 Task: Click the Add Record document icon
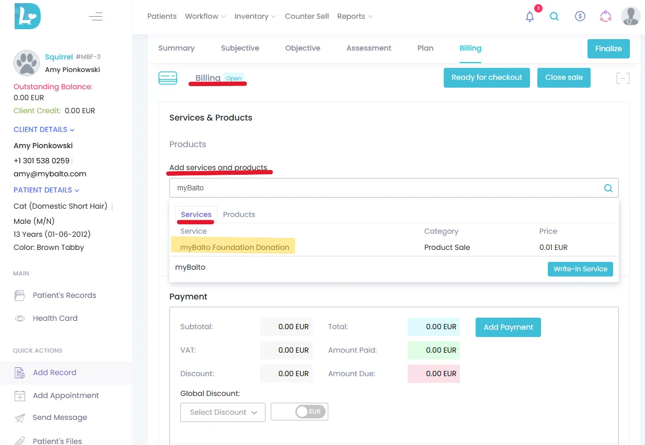point(20,372)
